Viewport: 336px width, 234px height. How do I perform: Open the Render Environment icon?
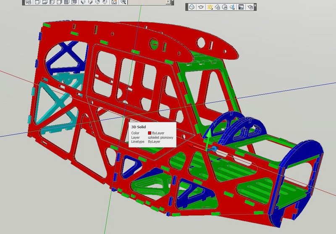[241, 7]
